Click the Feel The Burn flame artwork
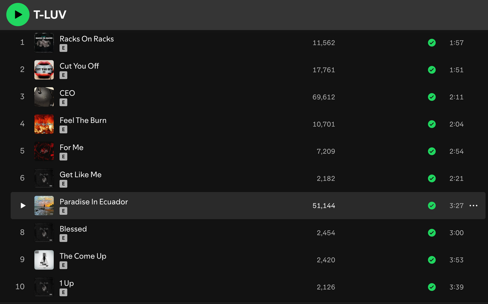This screenshot has width=488, height=304. click(44, 124)
